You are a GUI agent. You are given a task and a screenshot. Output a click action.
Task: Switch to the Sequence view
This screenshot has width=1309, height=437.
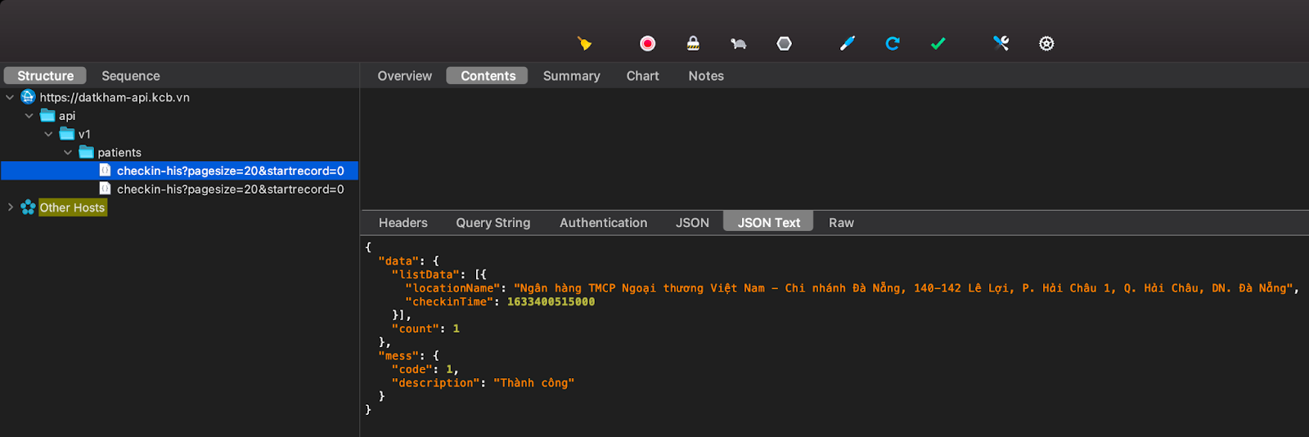coord(131,76)
